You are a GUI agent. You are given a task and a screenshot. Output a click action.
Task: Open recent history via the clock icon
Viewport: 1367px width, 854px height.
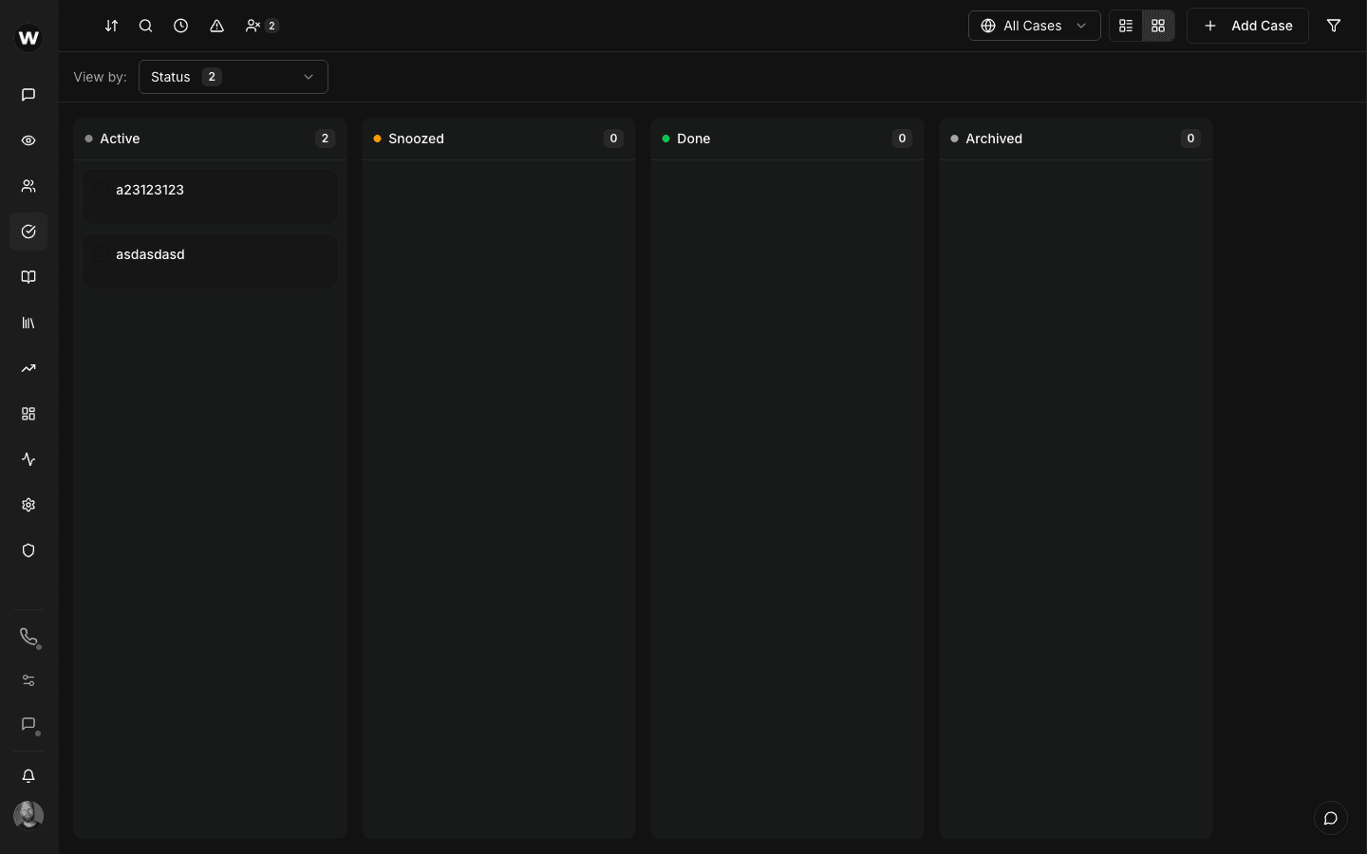point(180,26)
